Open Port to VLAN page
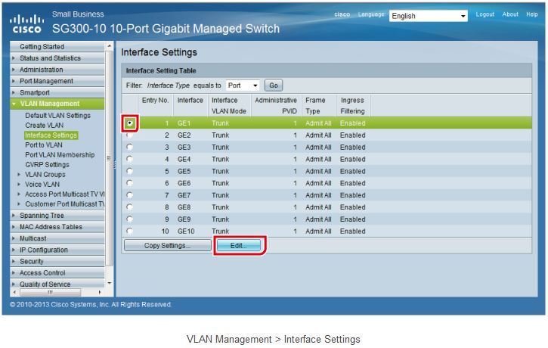Viewport: 548px width, 348px height. [44, 145]
